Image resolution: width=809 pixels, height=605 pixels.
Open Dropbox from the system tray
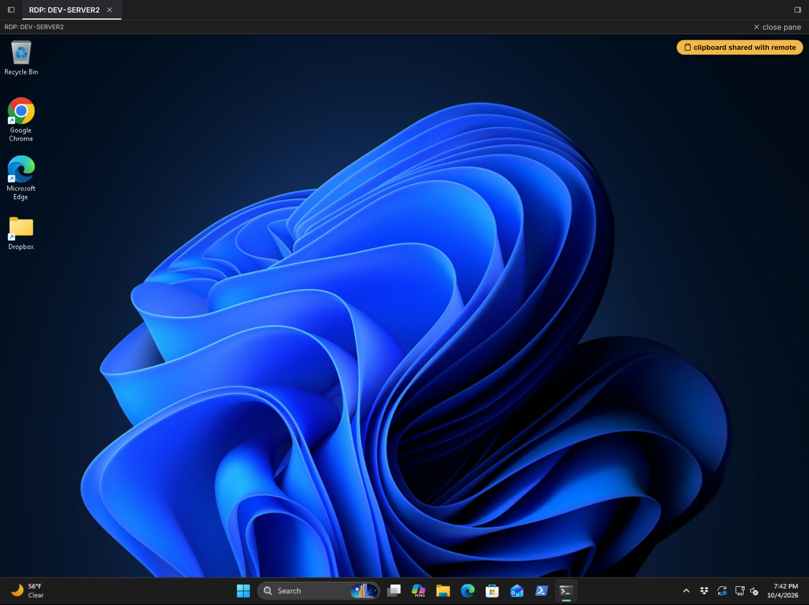click(704, 590)
